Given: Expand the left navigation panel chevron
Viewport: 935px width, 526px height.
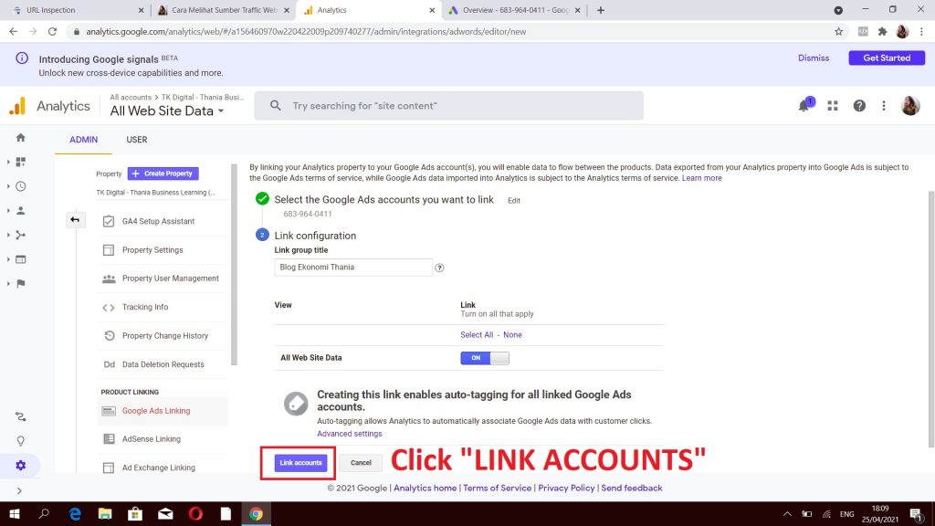Looking at the screenshot, I should 19,490.
